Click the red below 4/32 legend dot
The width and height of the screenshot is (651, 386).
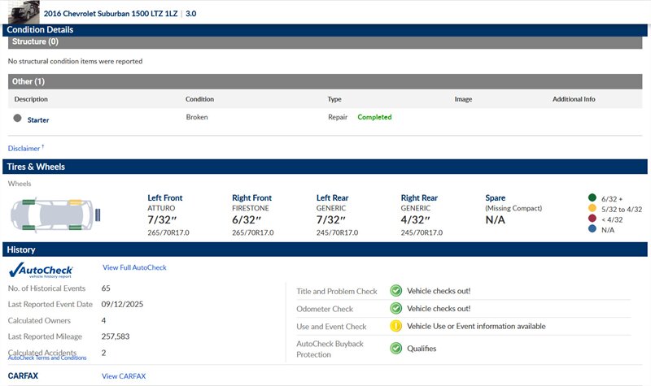(x=592, y=219)
